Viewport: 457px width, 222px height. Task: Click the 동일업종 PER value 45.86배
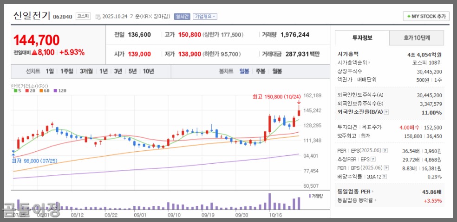432,192
